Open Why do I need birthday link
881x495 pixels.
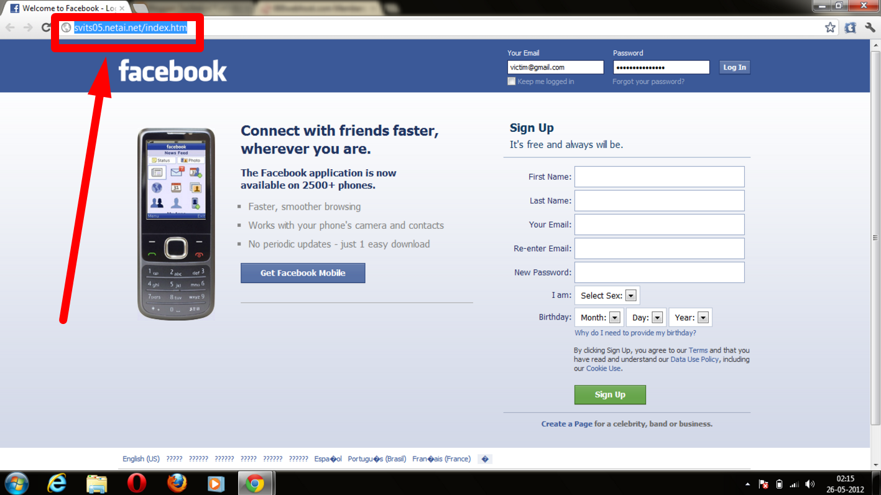pos(635,333)
